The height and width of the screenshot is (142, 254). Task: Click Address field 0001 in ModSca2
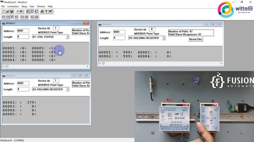coord(119,32)
